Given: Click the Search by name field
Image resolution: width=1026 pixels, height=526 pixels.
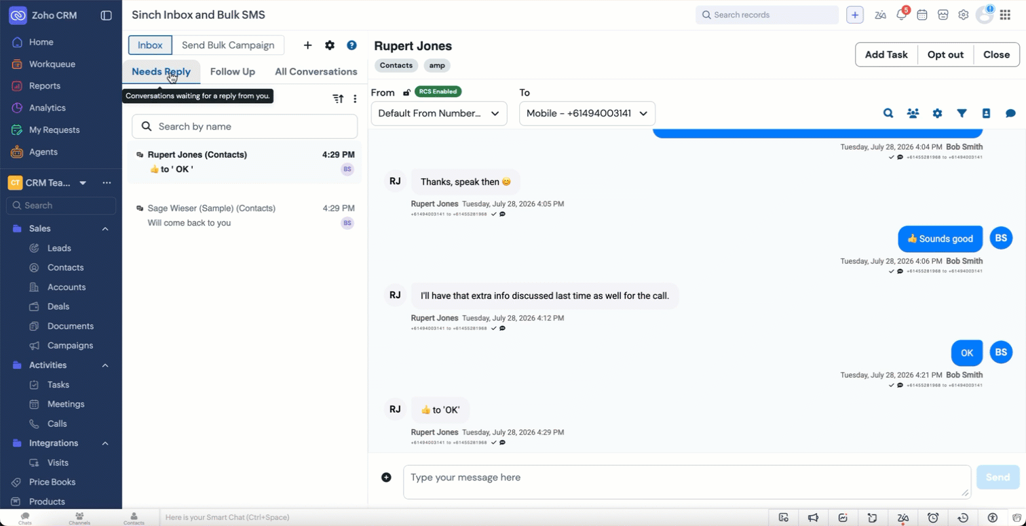Looking at the screenshot, I should tap(244, 126).
